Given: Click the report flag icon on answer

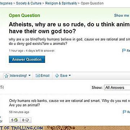Looking at the screenshot, I should pyautogui.click(x=124, y=112).
